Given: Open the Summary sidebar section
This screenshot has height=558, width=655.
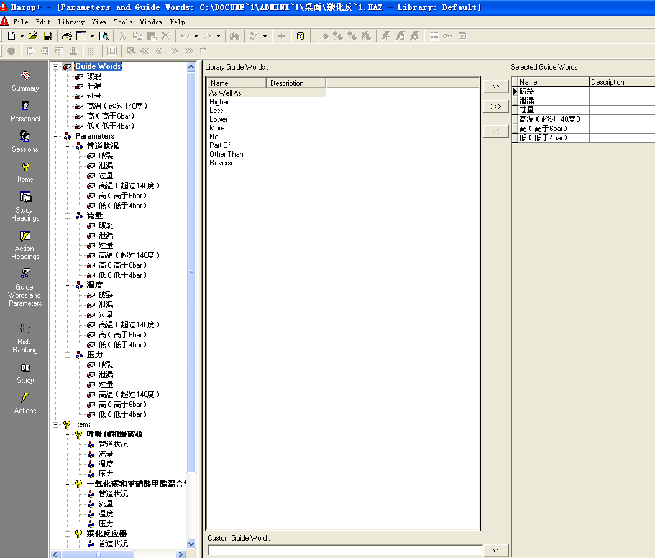Looking at the screenshot, I should coord(25,81).
